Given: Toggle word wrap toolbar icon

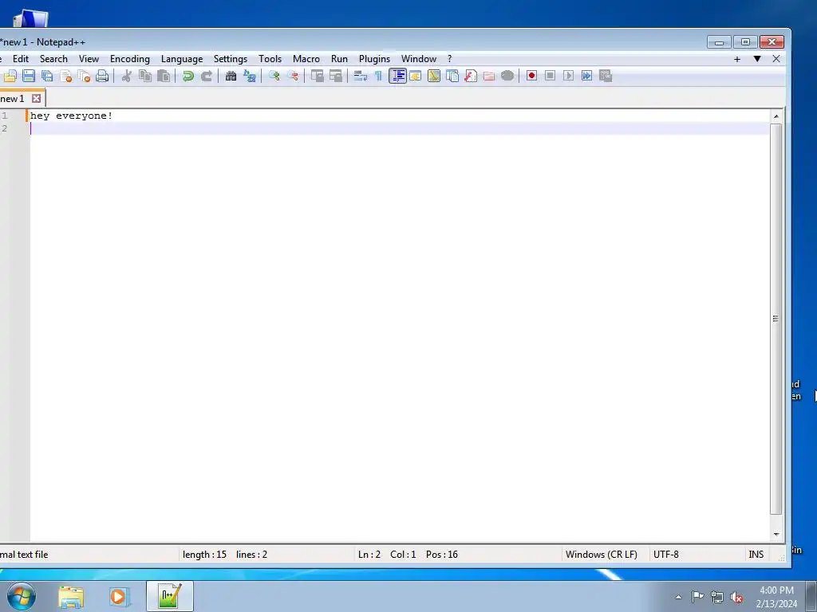Looking at the screenshot, I should (360, 76).
